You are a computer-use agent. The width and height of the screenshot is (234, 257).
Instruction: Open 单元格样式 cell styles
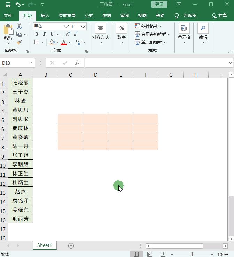[150, 42]
